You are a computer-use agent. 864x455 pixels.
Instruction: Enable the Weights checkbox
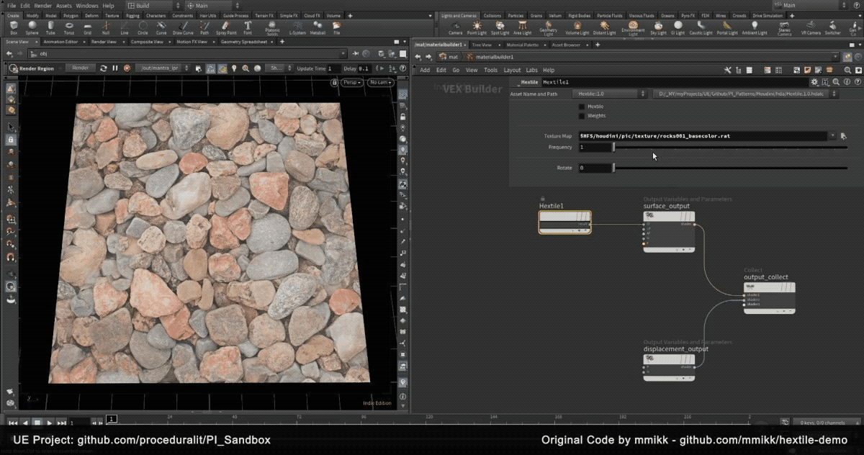tap(582, 116)
